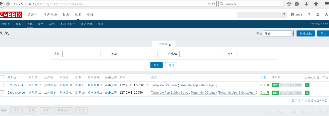The width and height of the screenshot is (329, 116).
Task: Check the Zabbix server host checkbox
Action: [2, 92]
